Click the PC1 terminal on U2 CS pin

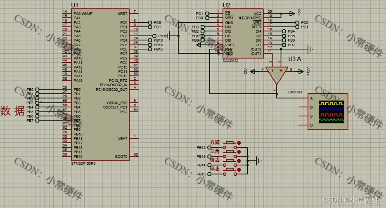click(207, 14)
